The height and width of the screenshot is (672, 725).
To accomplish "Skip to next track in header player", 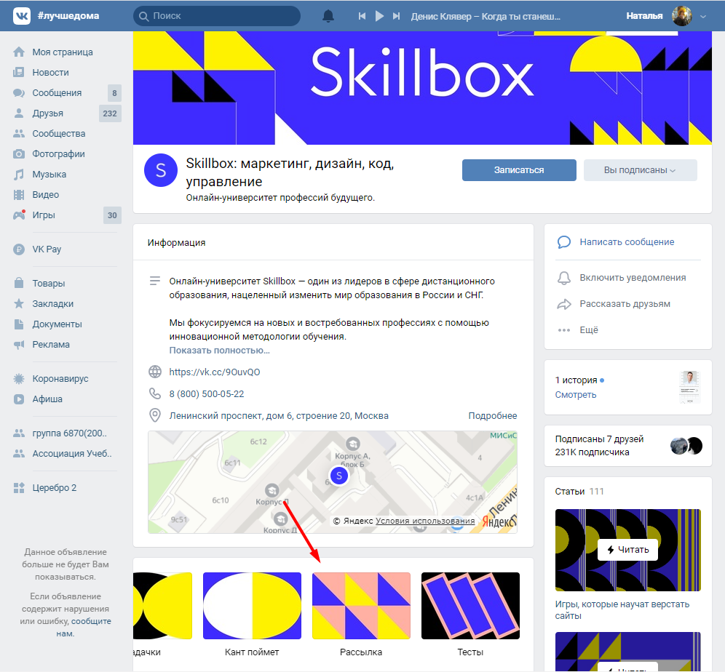I will point(396,16).
